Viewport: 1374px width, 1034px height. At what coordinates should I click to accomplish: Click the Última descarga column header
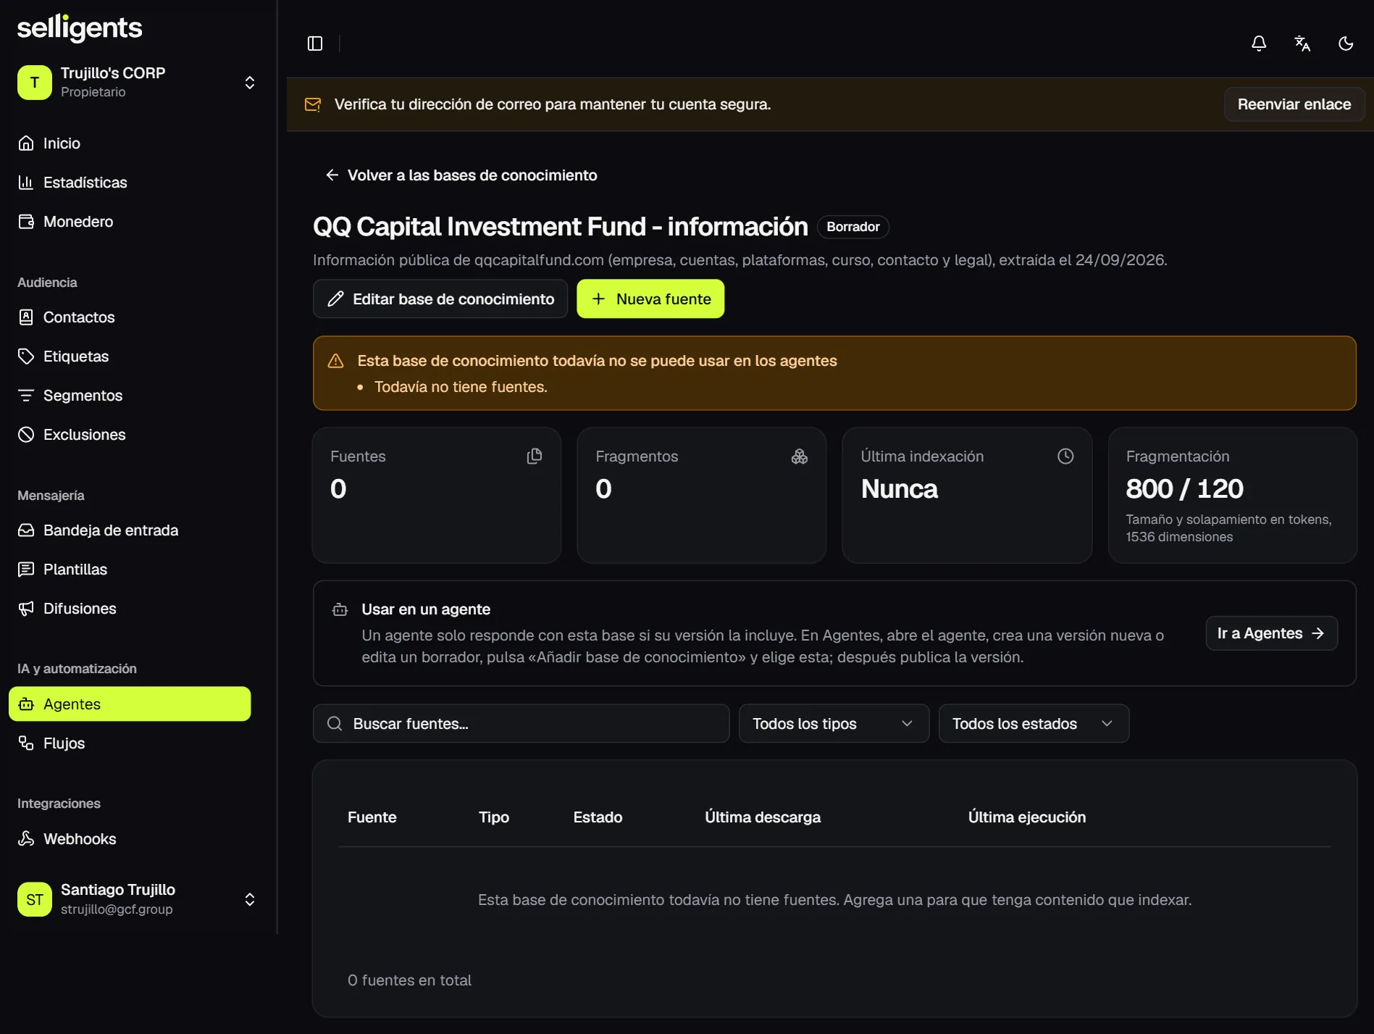[x=763, y=817]
